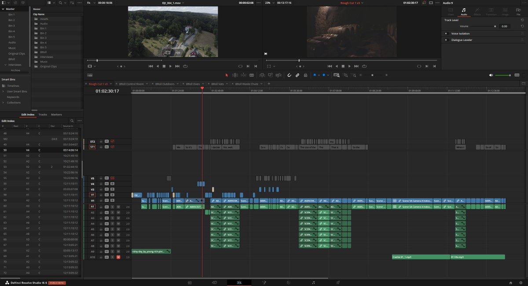Mute audio track A10 with M button

click(118, 257)
